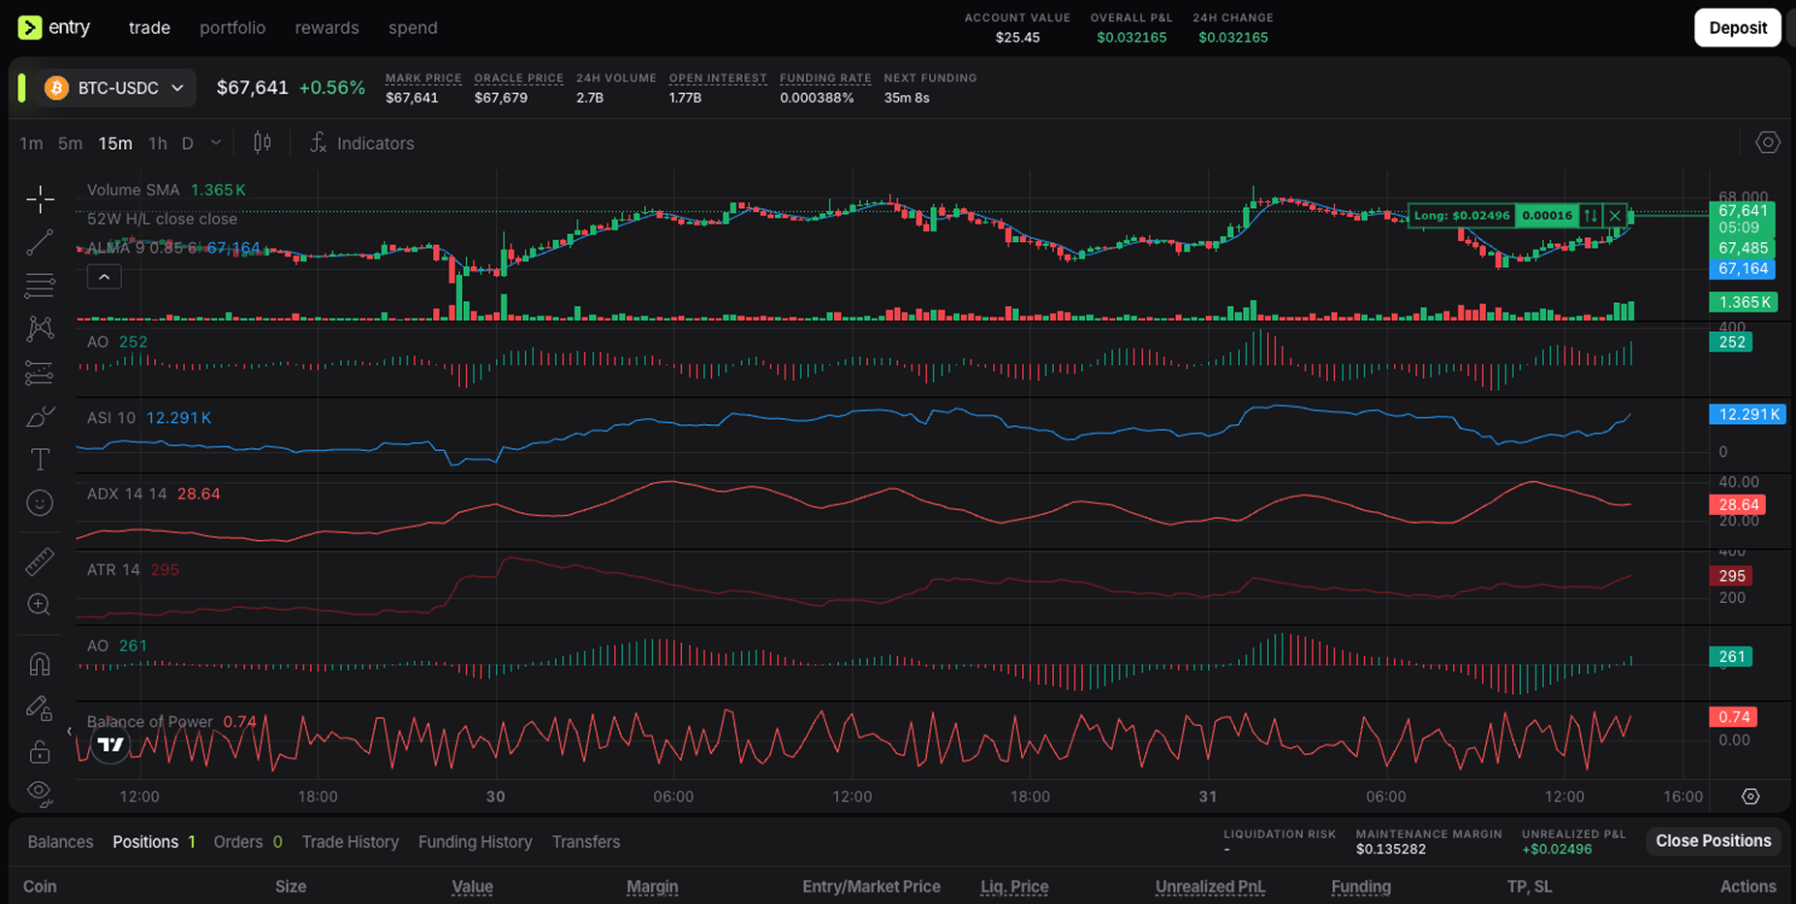Open the BTC-USDC market dropdown
The height and width of the screenshot is (904, 1796).
click(x=116, y=88)
